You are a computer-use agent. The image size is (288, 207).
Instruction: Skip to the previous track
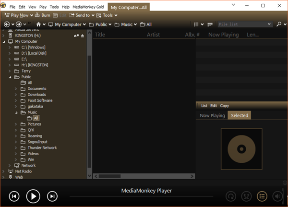point(14,196)
